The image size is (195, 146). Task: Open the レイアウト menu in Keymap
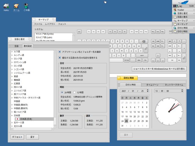[50, 24]
